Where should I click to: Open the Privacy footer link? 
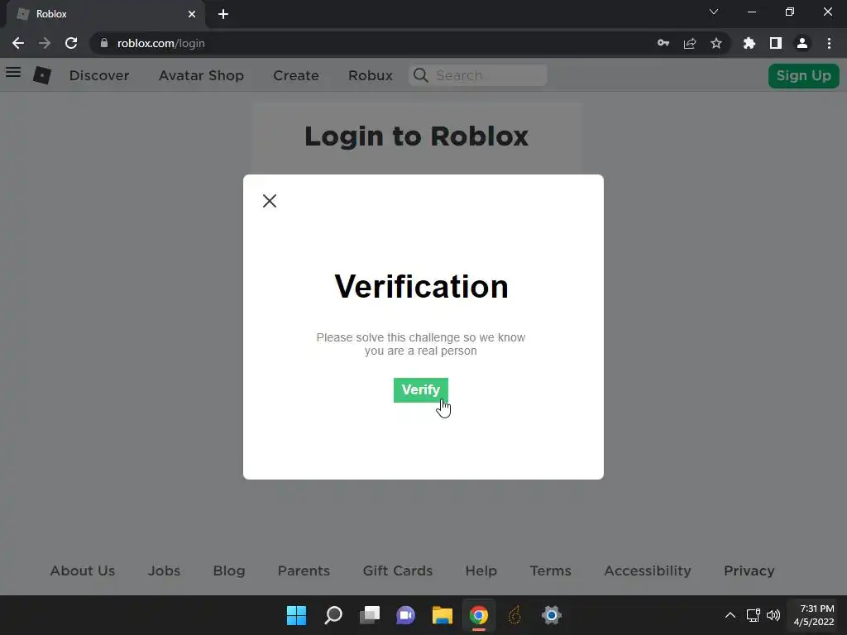(x=749, y=571)
